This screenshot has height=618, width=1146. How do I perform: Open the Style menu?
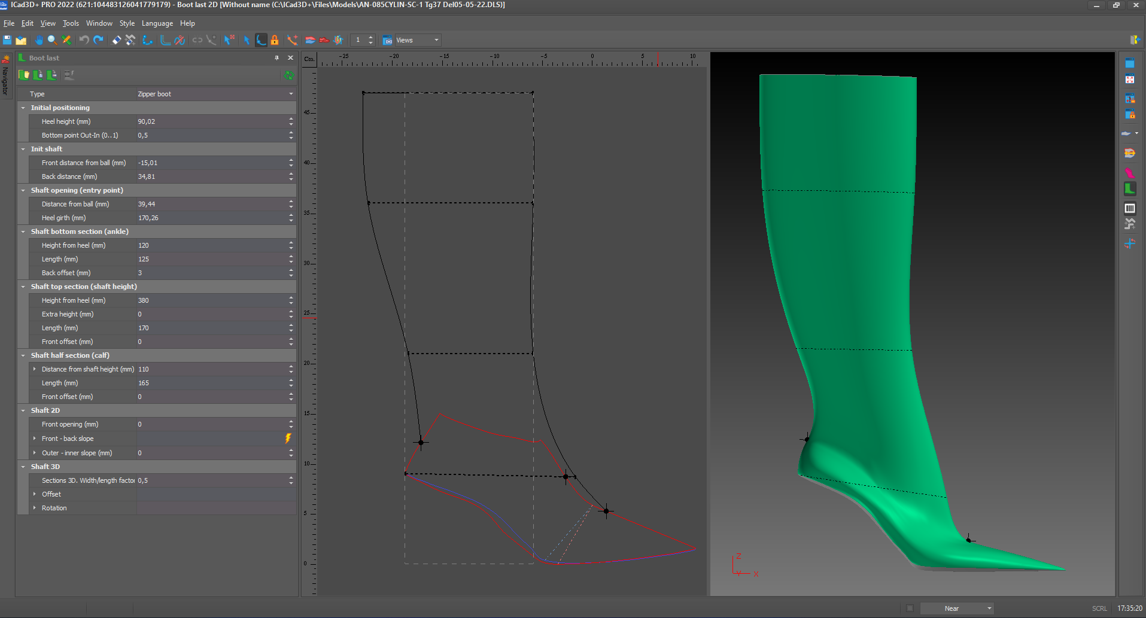click(127, 23)
